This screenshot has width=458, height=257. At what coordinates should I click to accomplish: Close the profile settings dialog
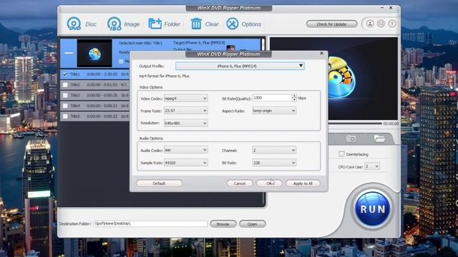pyautogui.click(x=321, y=54)
